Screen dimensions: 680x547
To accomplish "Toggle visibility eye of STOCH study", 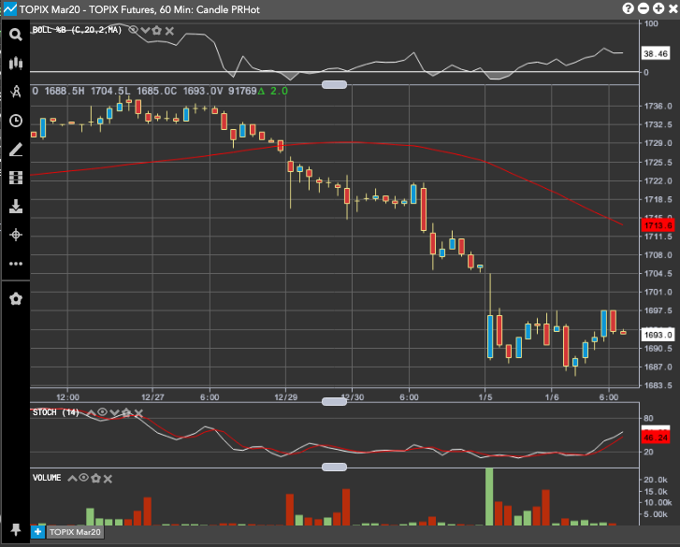I will tap(102, 411).
